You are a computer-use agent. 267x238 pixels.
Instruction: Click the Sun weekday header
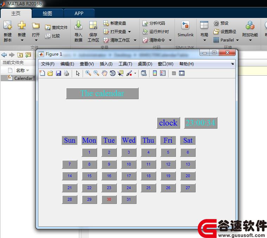(x=70, y=140)
